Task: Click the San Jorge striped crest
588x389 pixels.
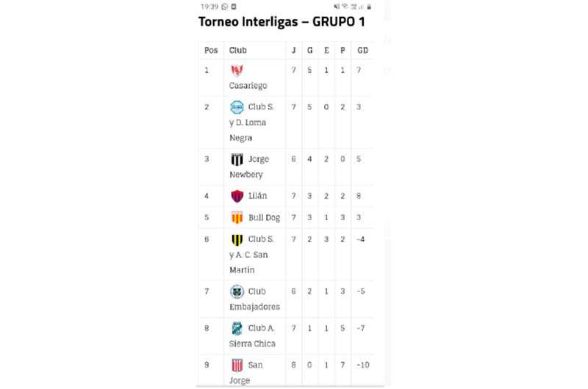Action: [x=237, y=365]
